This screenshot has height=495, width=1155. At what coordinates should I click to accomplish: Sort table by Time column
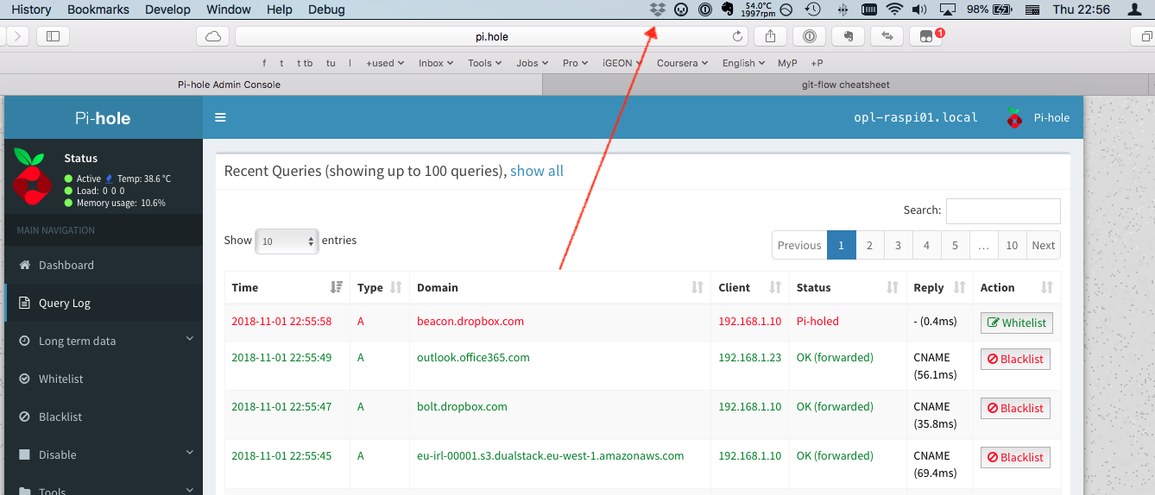click(x=287, y=287)
